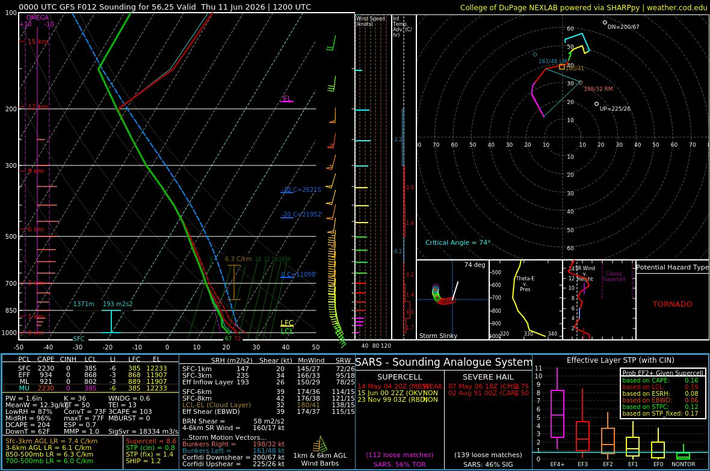710x471 pixels.
Task: Click the Bunkers Right 198/32 kt line
Action: click(x=233, y=444)
